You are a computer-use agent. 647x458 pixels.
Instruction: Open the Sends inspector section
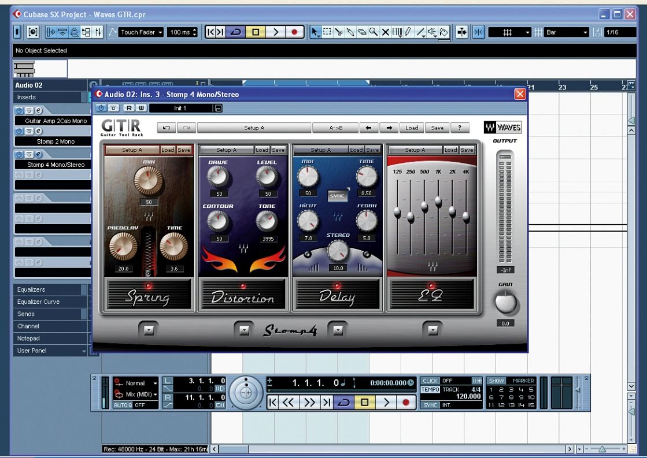tap(51, 314)
